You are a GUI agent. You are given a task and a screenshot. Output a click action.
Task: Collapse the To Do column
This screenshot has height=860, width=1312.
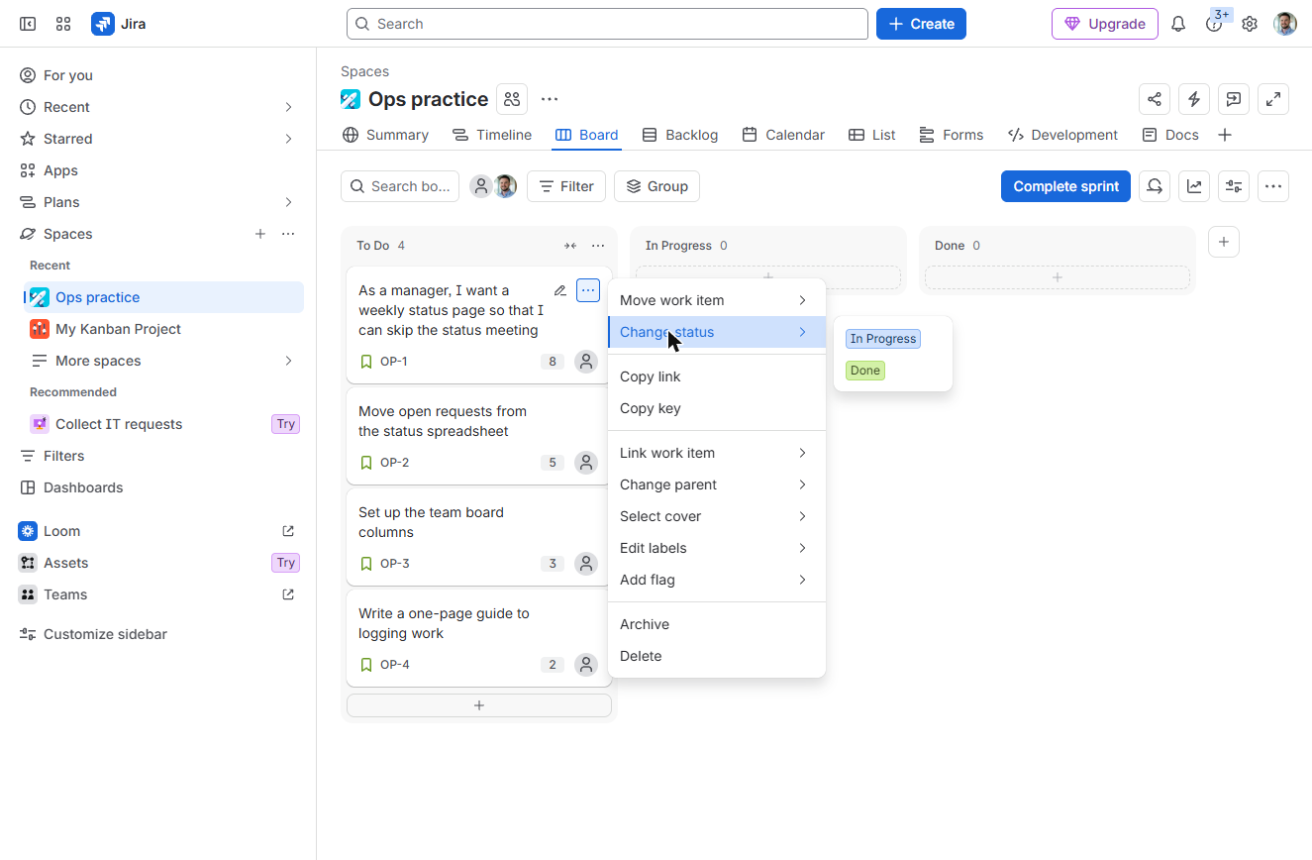(570, 246)
